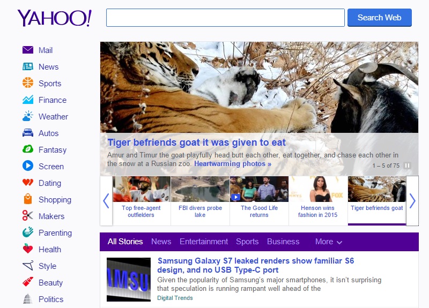
Task: Go to Finance text link
Action: click(x=53, y=100)
